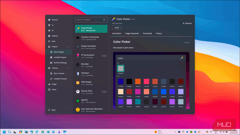Open the Commands tab
Viewport: 240px width, 135px height.
(x=147, y=34)
